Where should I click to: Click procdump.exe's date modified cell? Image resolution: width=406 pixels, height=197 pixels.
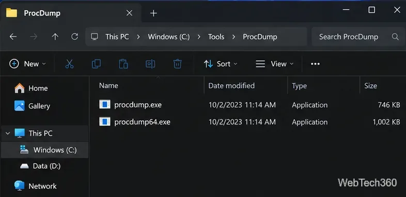coord(242,105)
